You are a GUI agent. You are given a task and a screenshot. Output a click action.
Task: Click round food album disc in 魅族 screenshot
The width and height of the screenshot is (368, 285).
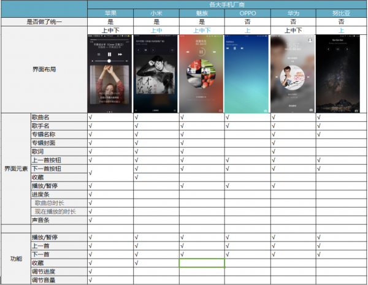pyautogui.click(x=201, y=74)
